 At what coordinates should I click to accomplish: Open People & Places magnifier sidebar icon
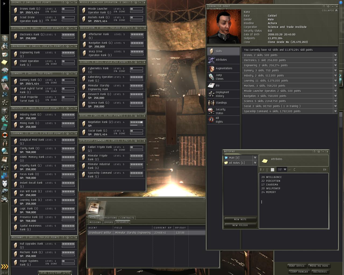pos(5,46)
